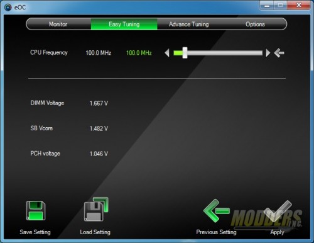Click the Apply text label

pos(277,232)
